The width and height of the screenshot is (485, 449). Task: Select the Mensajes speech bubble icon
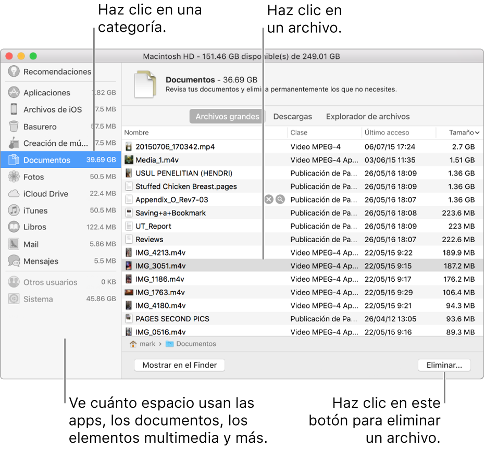coord(14,261)
